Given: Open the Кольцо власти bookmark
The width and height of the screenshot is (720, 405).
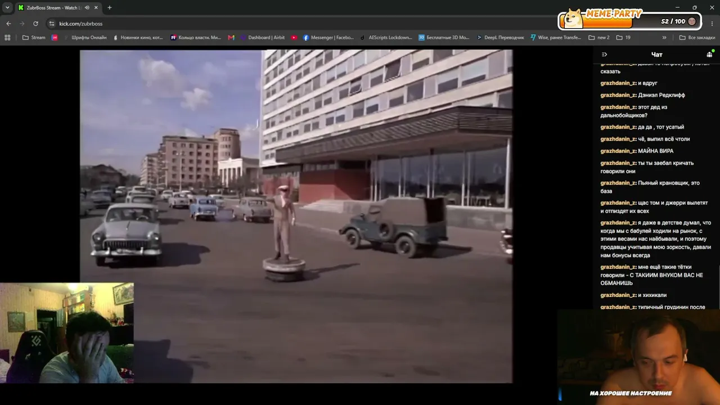Looking at the screenshot, I should [196, 38].
